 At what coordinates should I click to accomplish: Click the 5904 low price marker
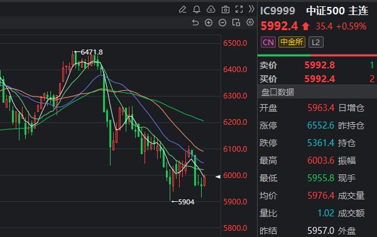point(187,202)
